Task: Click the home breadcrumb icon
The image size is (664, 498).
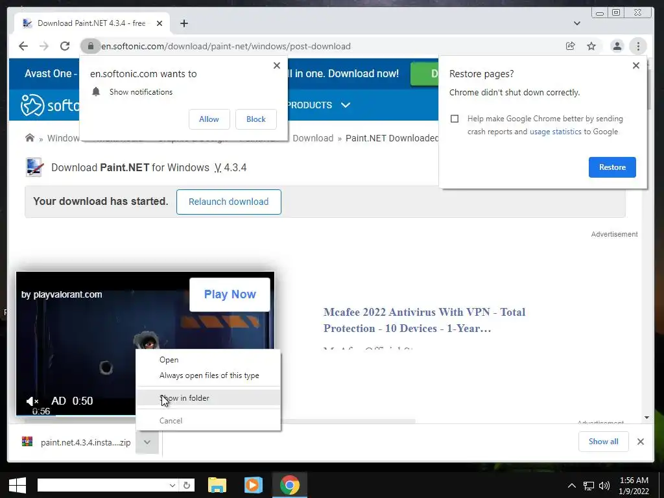Action: point(30,137)
